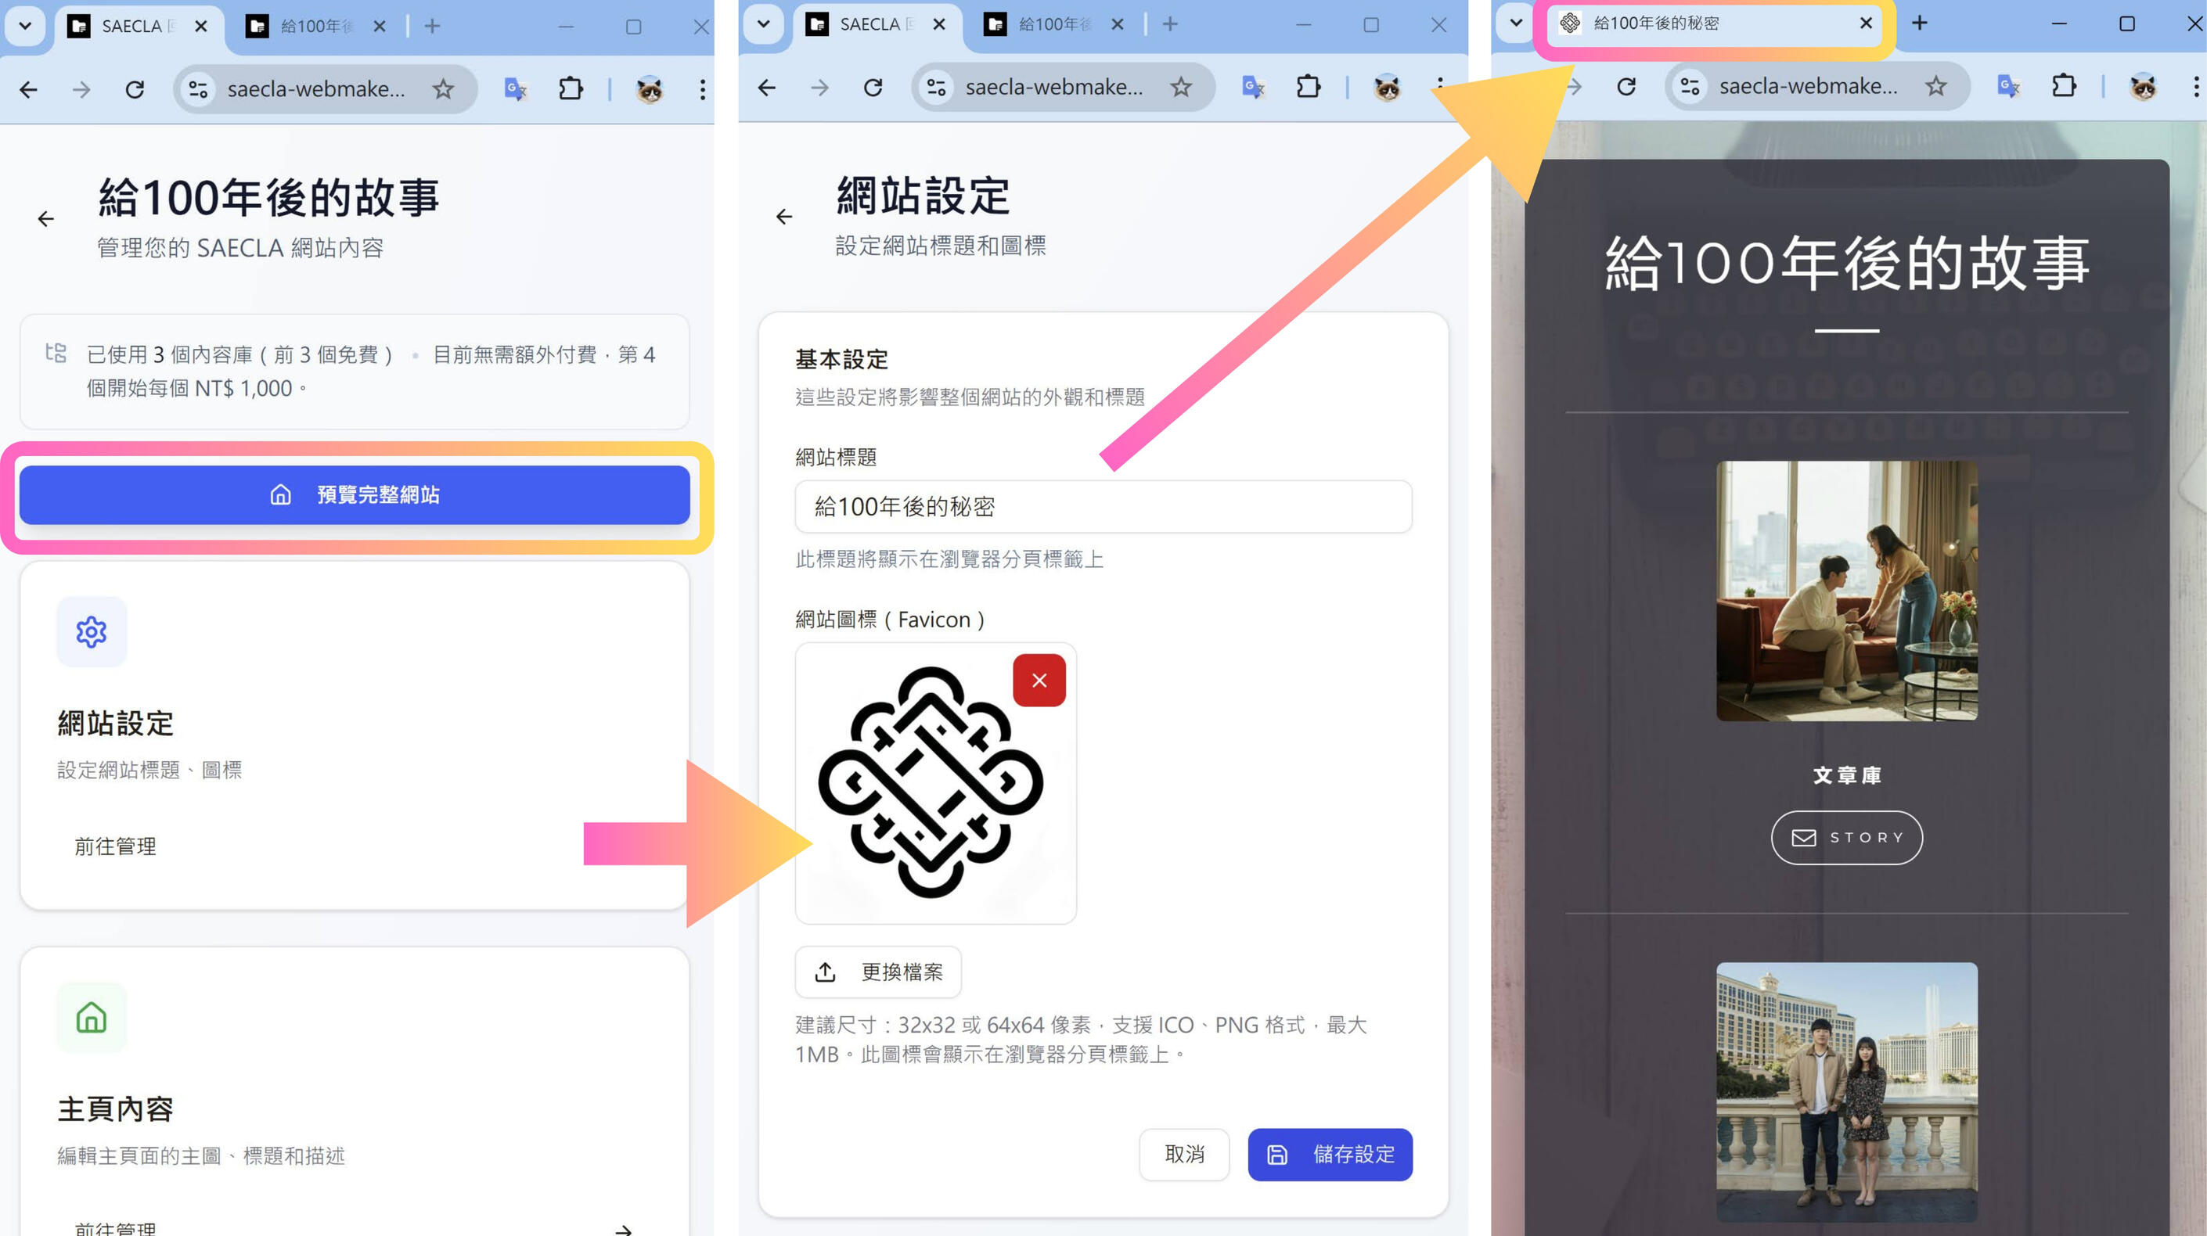The image size is (2207, 1236).
Task: Click the back arrow beside the 網站設定 heading
Action: point(784,217)
